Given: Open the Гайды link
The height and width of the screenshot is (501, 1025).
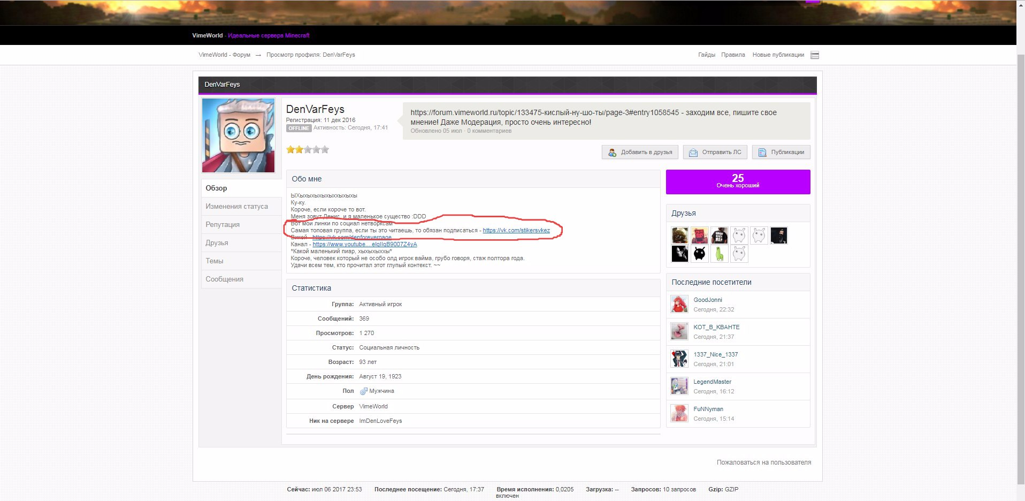Looking at the screenshot, I should tap(707, 55).
